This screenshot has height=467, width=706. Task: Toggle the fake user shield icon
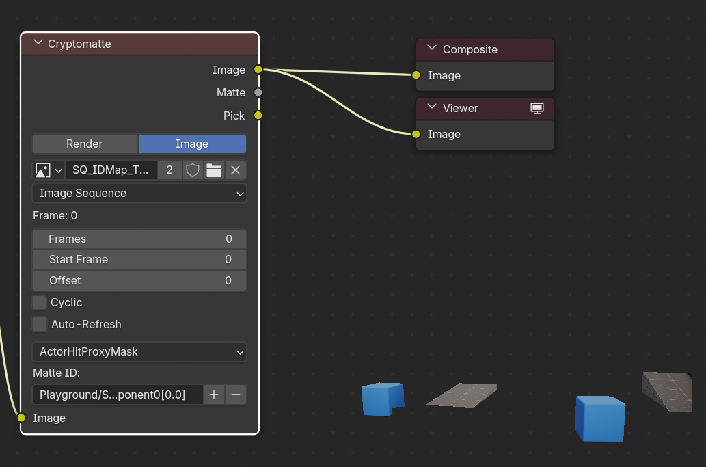coord(193,170)
